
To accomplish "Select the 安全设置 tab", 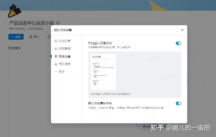I will pos(64,56).
